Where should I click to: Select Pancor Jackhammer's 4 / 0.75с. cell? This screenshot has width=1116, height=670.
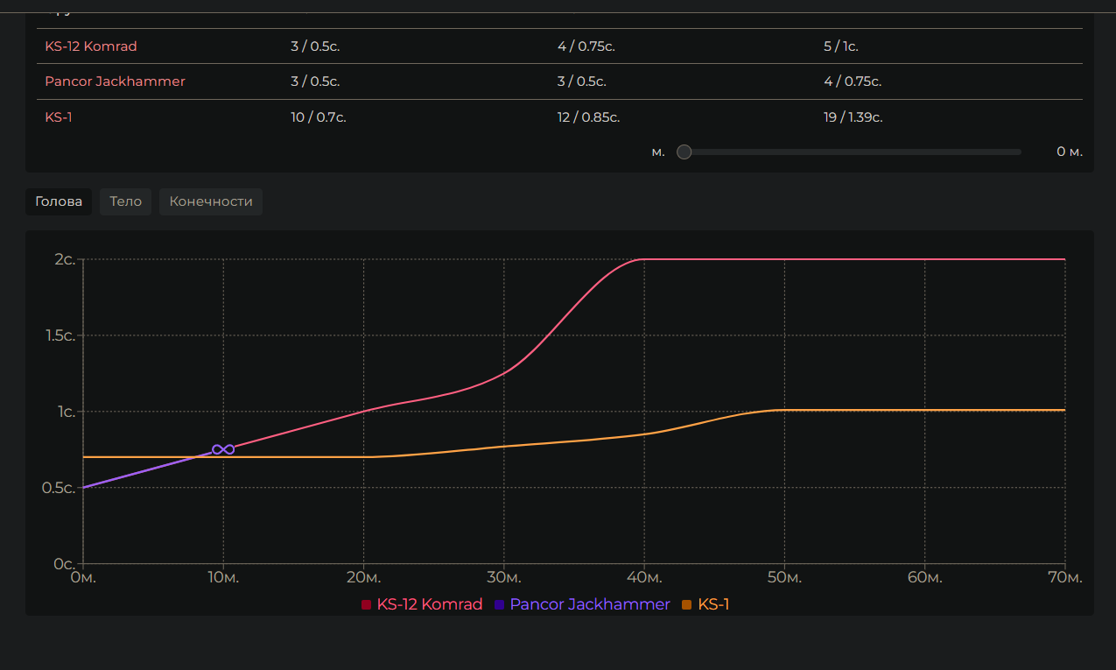point(852,81)
